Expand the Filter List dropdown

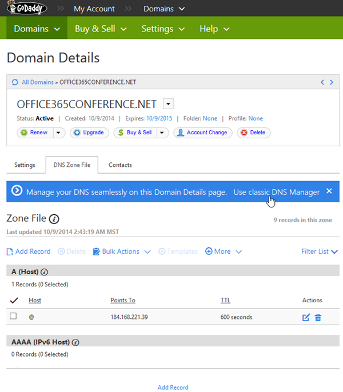(x=319, y=251)
